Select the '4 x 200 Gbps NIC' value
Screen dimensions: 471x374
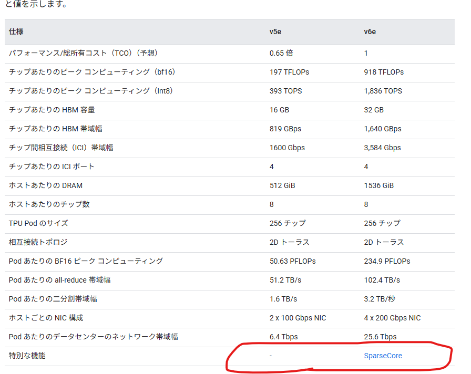pyautogui.click(x=392, y=318)
